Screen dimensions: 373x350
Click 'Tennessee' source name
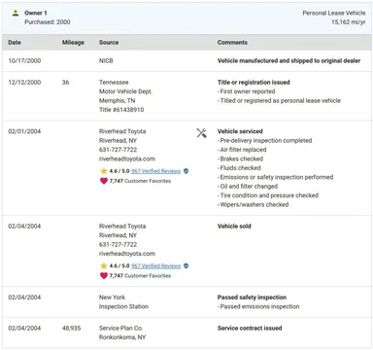[114, 82]
